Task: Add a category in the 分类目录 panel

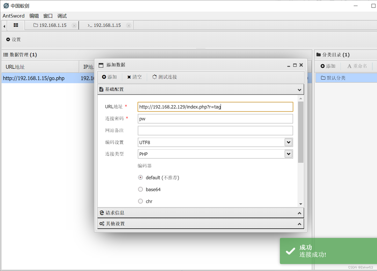Action: pos(328,66)
